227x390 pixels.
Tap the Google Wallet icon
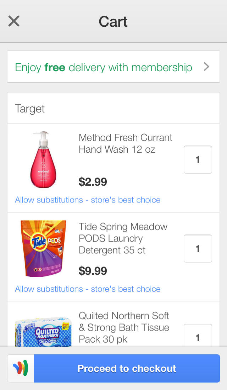coord(21,368)
